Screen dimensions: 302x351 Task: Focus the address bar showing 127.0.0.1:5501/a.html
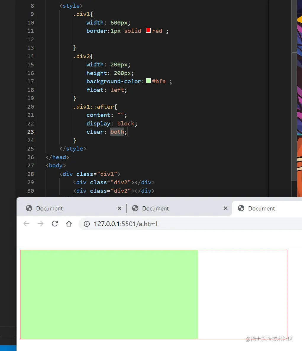point(190,224)
